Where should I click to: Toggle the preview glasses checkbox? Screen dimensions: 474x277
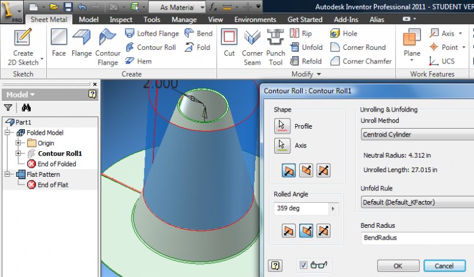click(303, 265)
